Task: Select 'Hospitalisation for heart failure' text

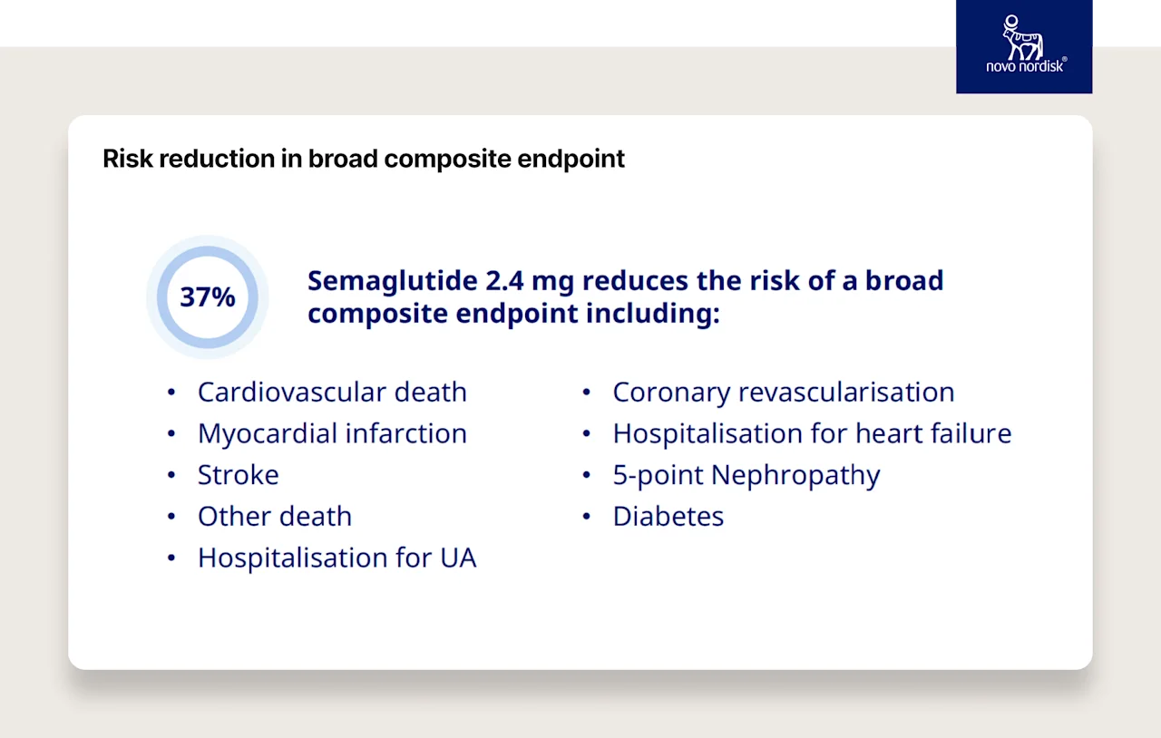Action: pyautogui.click(x=812, y=433)
